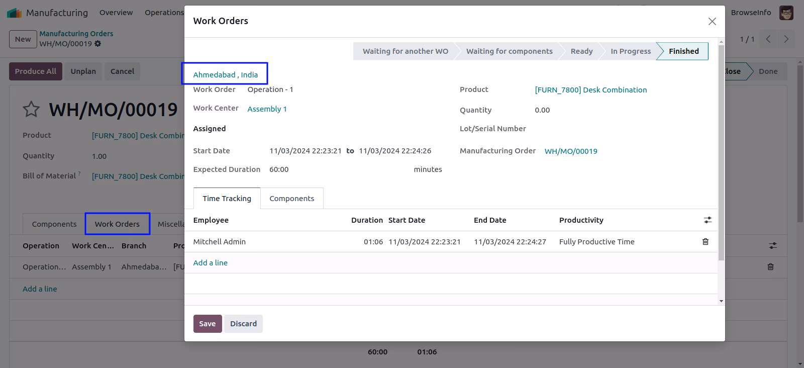Open the gear settings icon beside WH/MO/00019
Image resolution: width=804 pixels, height=368 pixels.
pyautogui.click(x=98, y=44)
